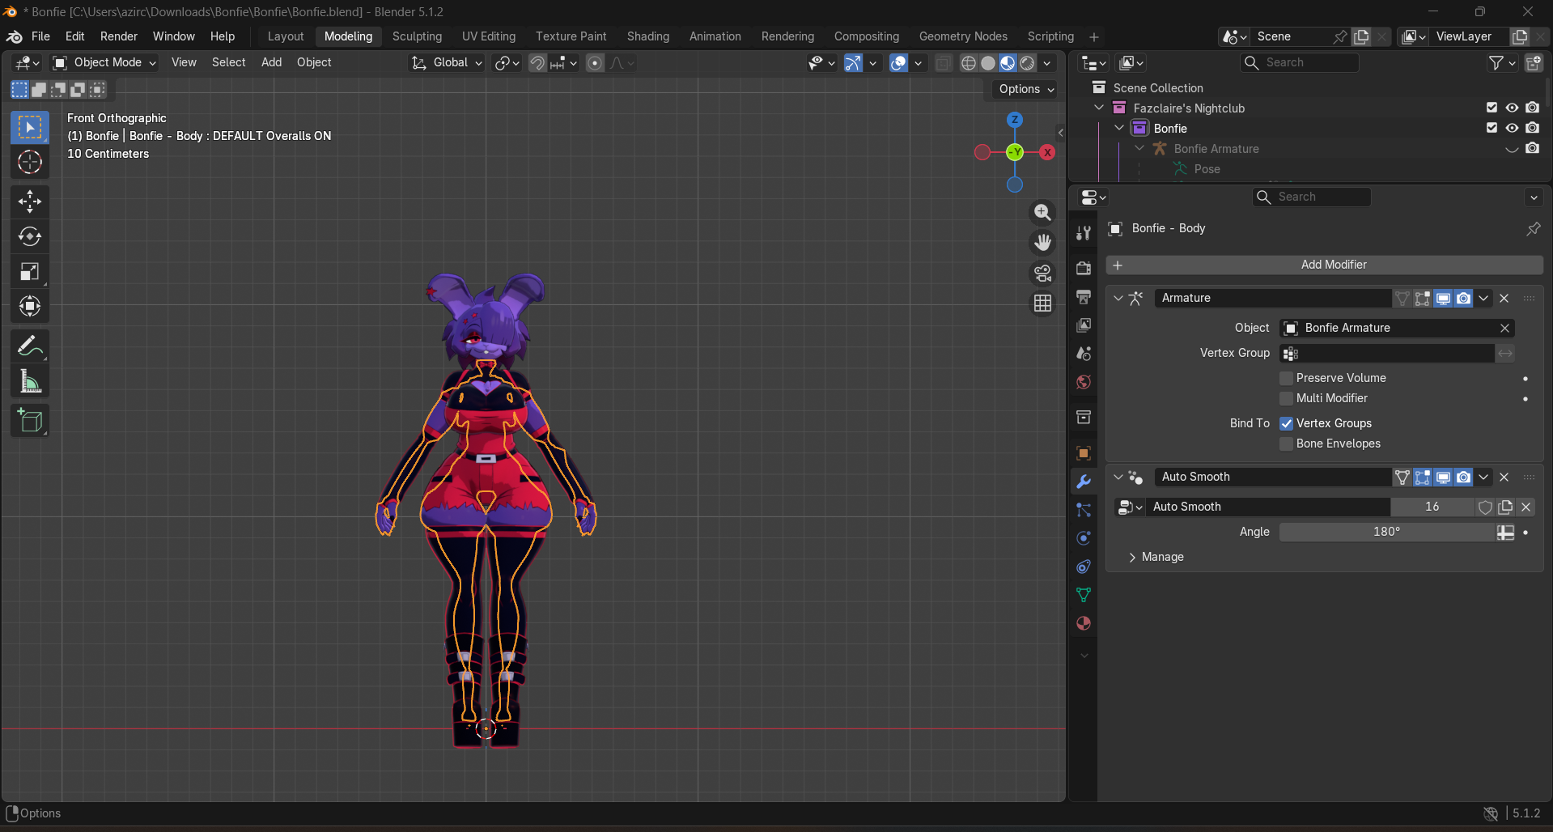Collapse Fazclaire's Nightclub collection in outliner

[1099, 108]
